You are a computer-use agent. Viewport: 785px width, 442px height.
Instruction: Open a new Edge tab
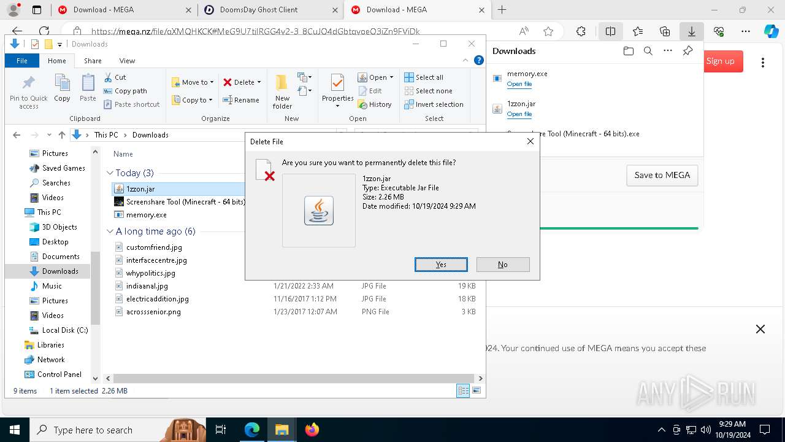502,9
